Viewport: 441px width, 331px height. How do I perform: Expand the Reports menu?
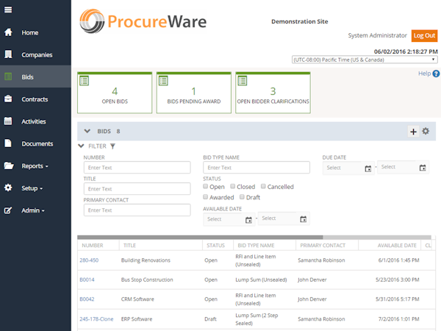tap(35, 166)
